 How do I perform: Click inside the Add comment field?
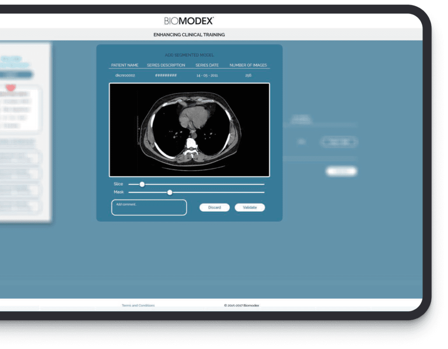point(149,207)
